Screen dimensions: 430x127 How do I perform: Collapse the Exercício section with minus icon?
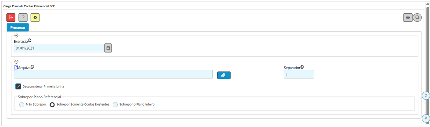click(x=16, y=36)
